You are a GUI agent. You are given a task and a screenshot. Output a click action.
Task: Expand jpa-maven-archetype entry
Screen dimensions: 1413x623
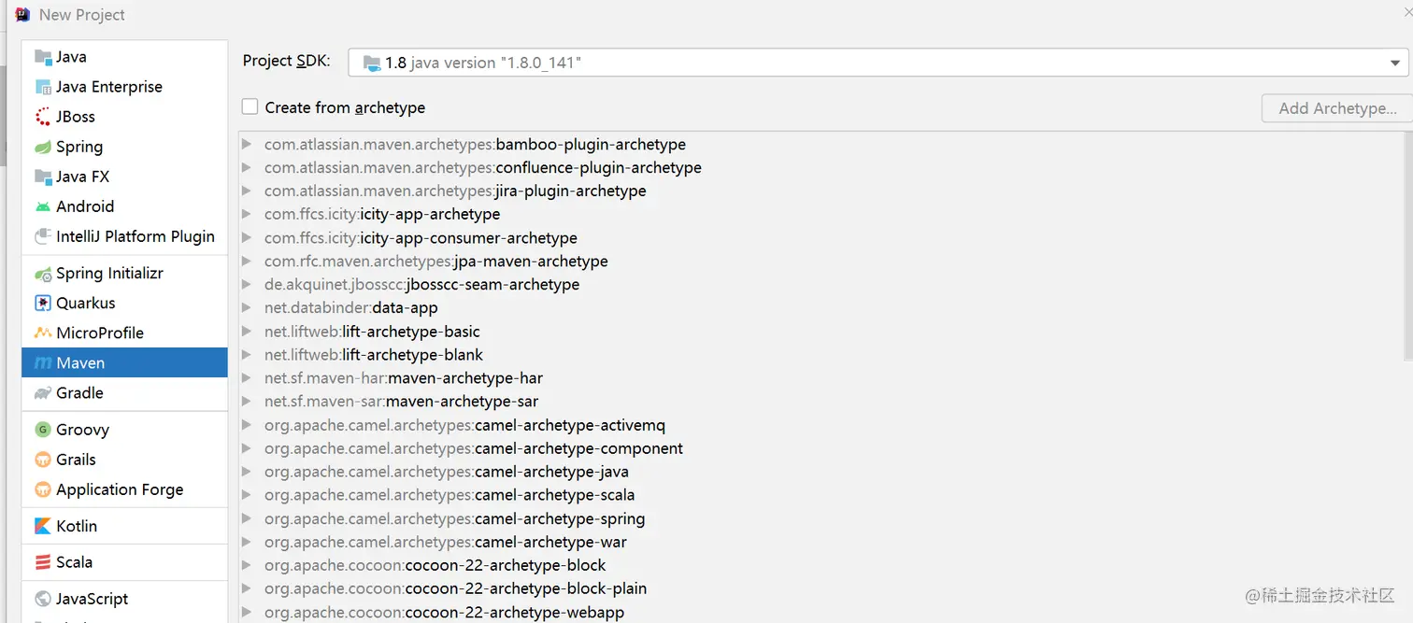tap(247, 261)
